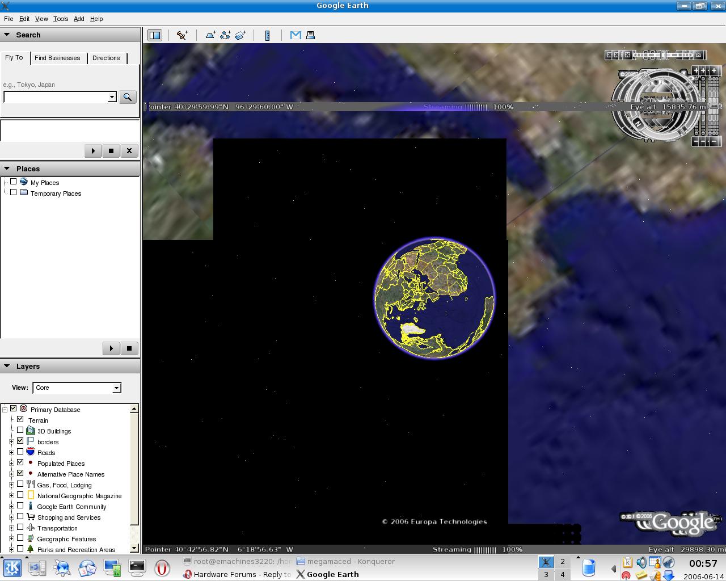Click the Layers panel vertical scrollbar

[x=134, y=478]
